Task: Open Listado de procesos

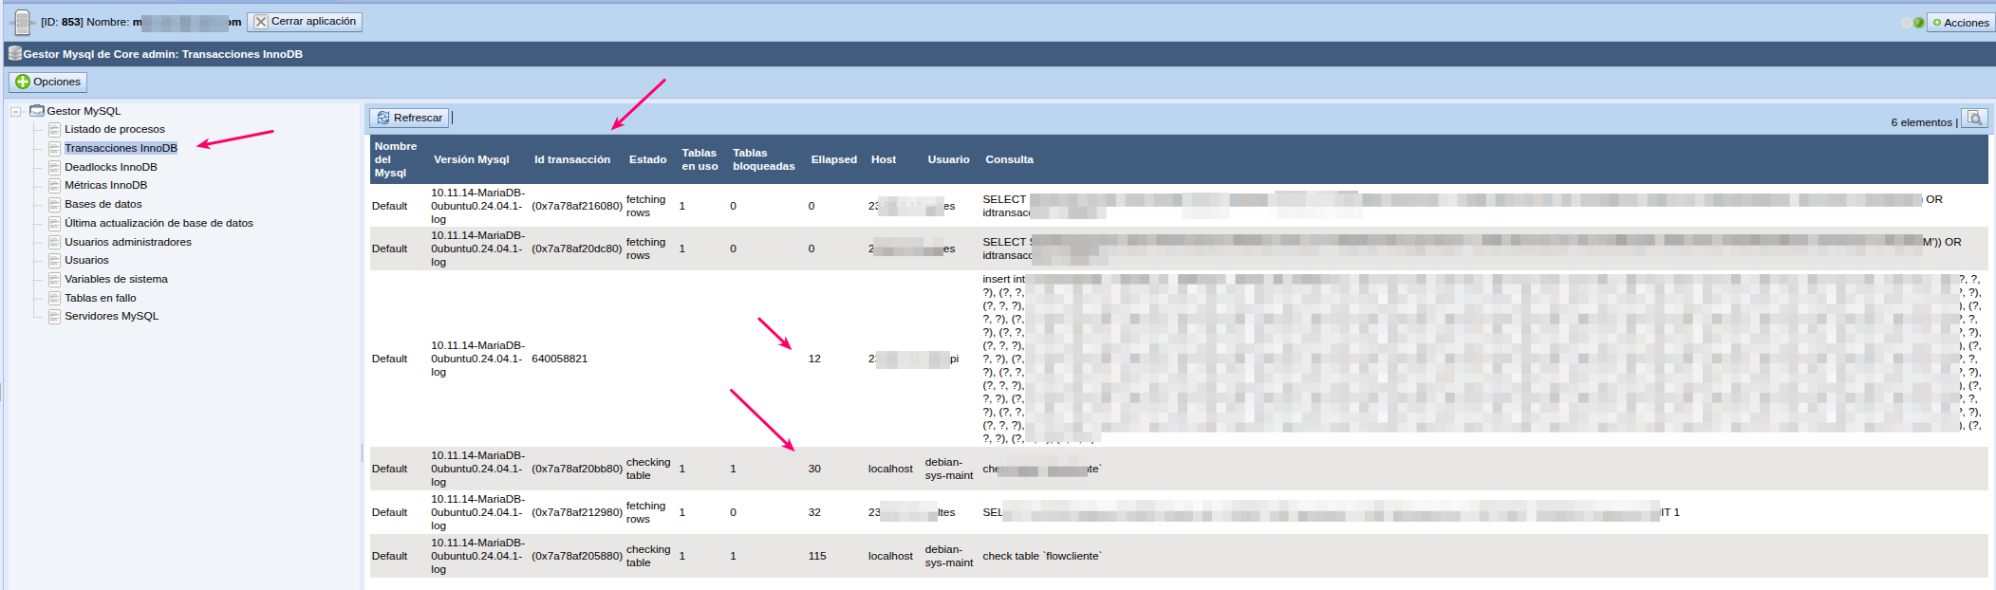Action: pos(114,130)
